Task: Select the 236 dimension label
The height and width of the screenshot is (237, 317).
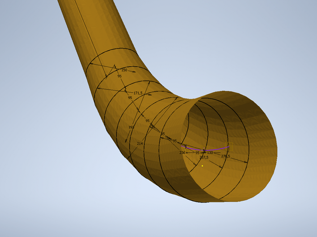Action: click(182, 153)
